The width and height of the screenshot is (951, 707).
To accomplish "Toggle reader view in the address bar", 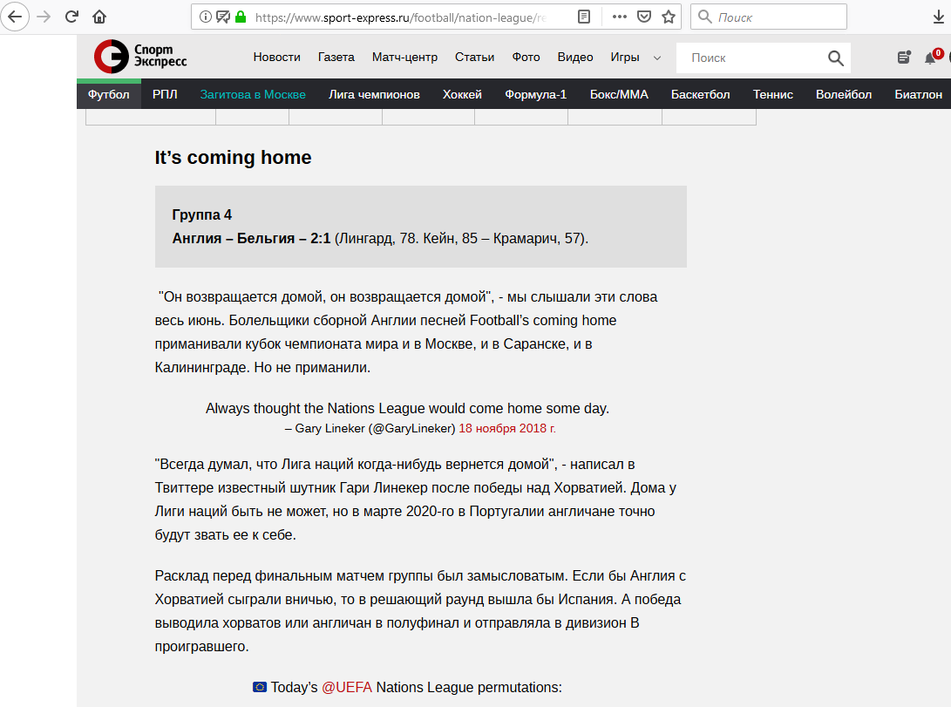I will coord(584,17).
